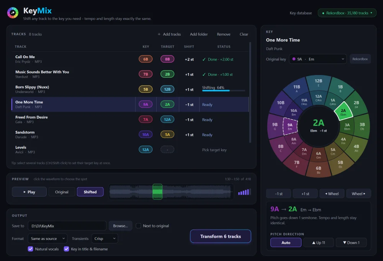This screenshot has width=383, height=261.
Task: Click the 12B target badge for Born Slippy
Action: click(x=167, y=90)
